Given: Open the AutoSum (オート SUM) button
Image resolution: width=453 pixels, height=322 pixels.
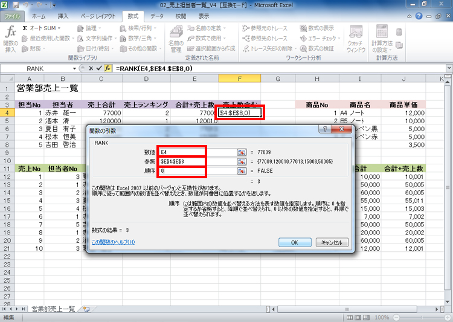Looking at the screenshot, I should (42, 28).
